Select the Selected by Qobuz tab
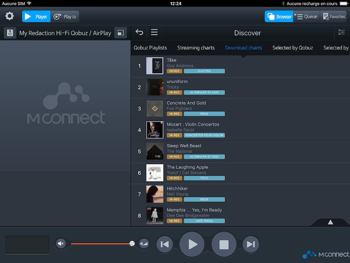Viewport: 350px width, 263px height. 293,48
